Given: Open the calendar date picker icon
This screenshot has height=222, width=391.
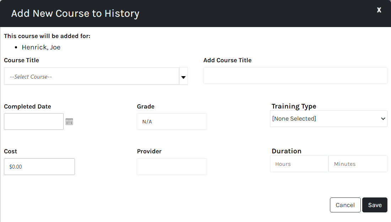Looking at the screenshot, I should (69, 122).
